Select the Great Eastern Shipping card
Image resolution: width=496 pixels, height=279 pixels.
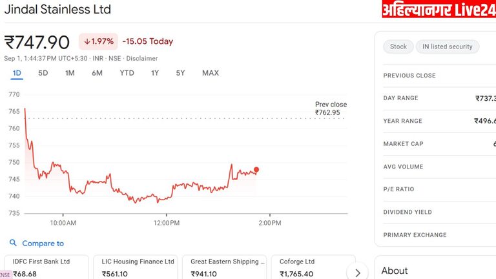pyautogui.click(x=227, y=267)
